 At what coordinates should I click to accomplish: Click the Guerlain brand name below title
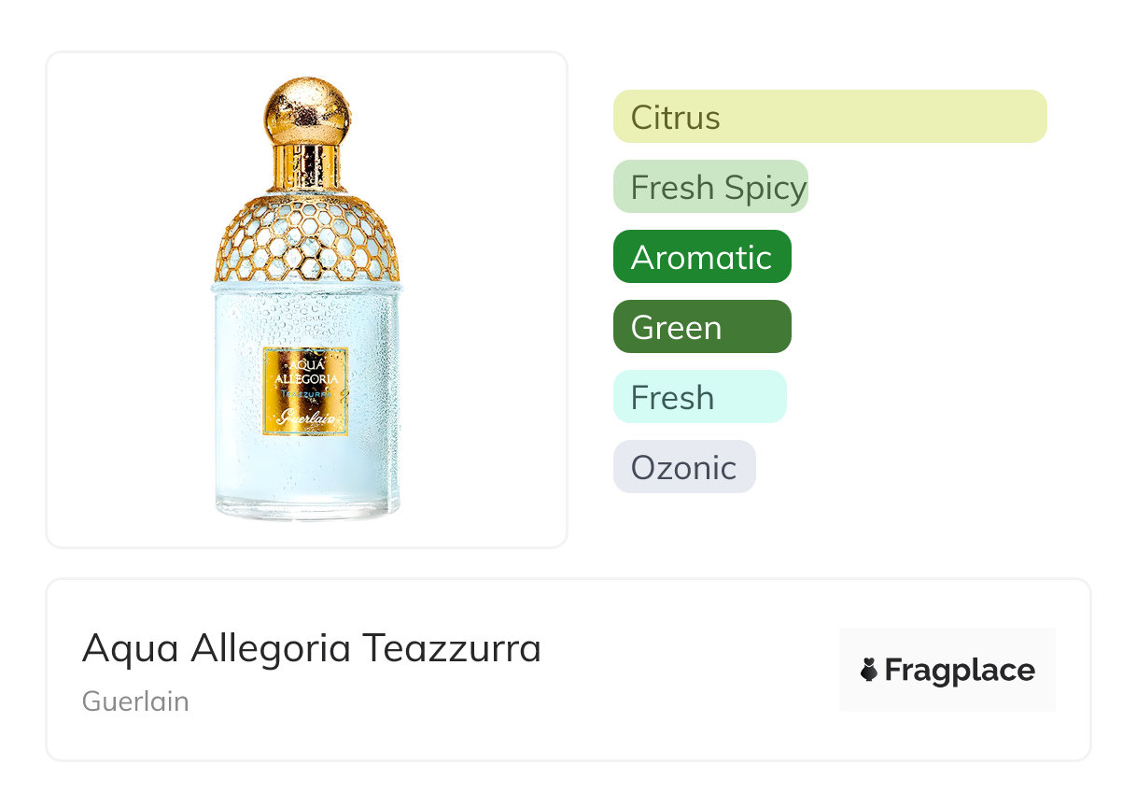coord(135,701)
